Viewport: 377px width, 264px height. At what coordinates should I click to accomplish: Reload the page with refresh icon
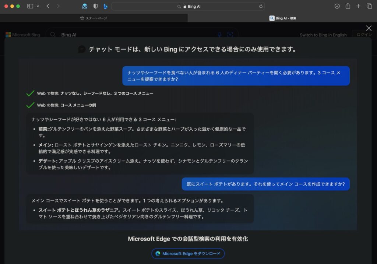coord(261,6)
